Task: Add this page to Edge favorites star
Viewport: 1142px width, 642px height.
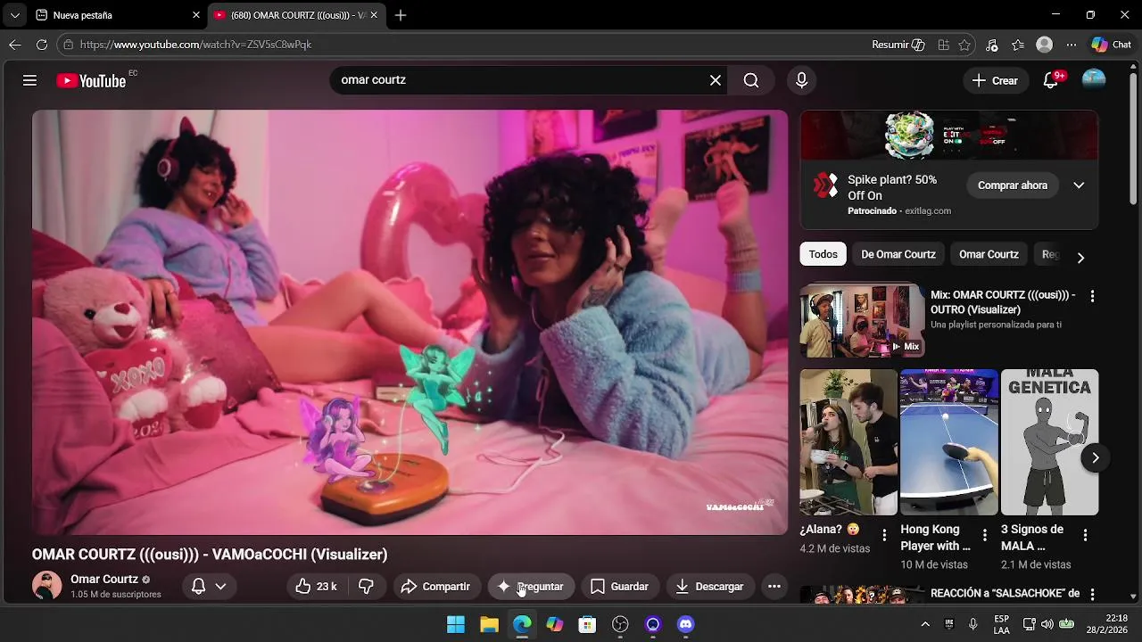Action: click(x=964, y=45)
